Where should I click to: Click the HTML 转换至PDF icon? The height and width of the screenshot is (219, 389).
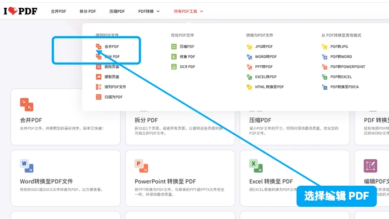click(x=249, y=87)
